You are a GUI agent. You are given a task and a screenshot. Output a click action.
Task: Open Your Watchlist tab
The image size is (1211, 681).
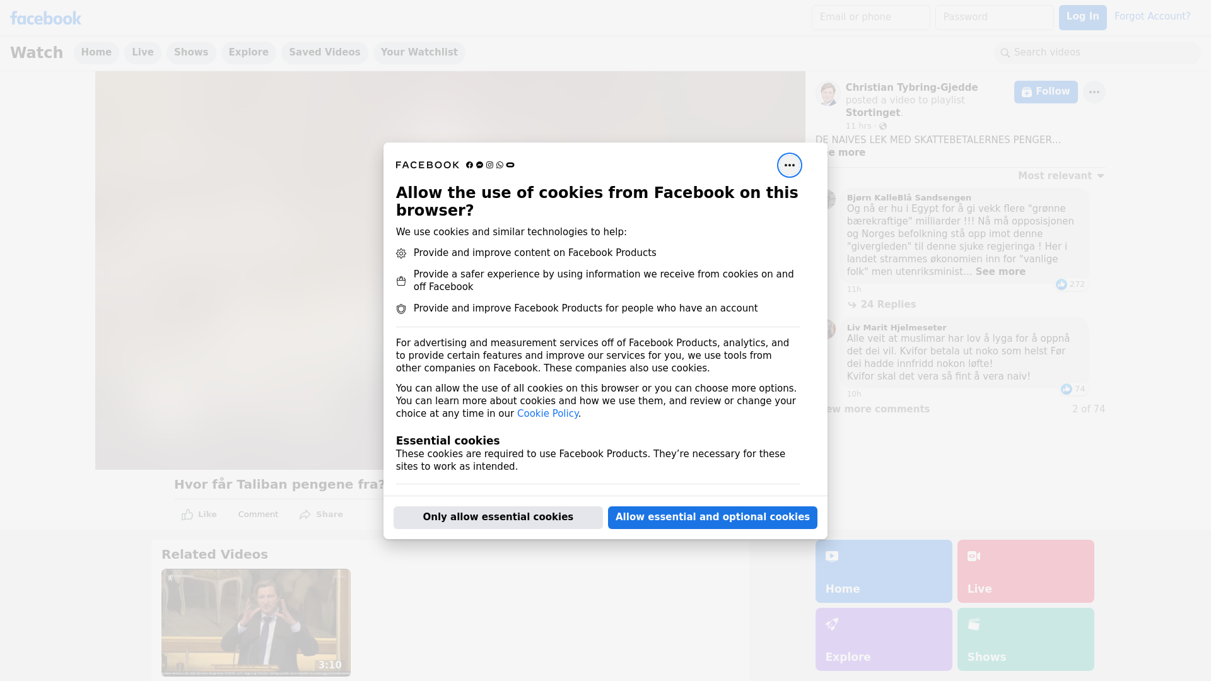tap(419, 53)
